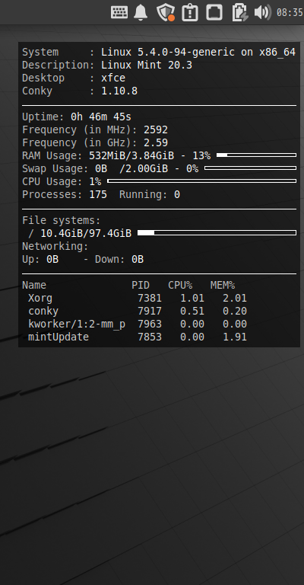Click the 'Networking:' label

point(55,247)
